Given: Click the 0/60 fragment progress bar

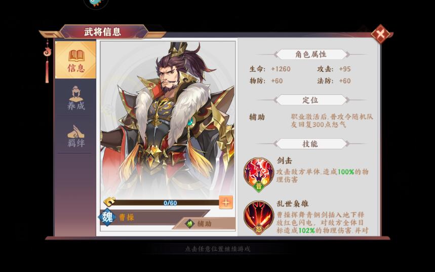Looking at the screenshot, I should (x=167, y=203).
